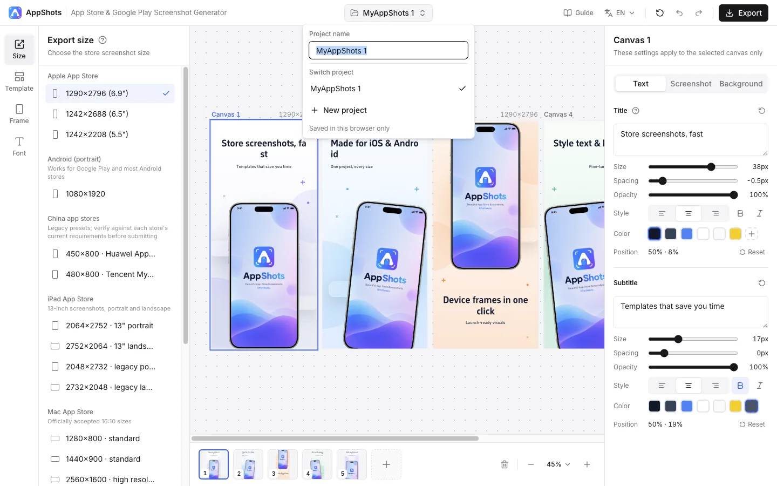Select 1280×800 standard Mac size
Screen dimensions: 777x486
110,438
